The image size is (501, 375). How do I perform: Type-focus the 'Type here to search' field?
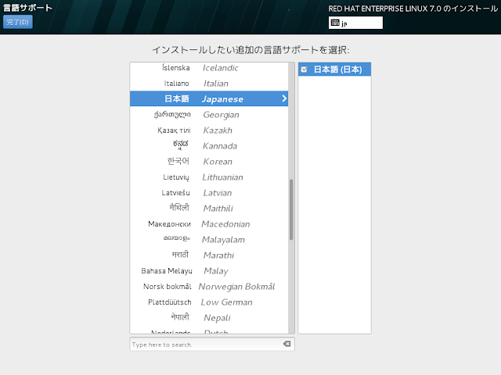[x=212, y=345]
